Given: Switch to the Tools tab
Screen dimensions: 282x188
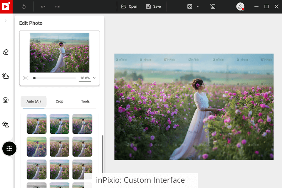Looking at the screenshot, I should click(85, 101).
